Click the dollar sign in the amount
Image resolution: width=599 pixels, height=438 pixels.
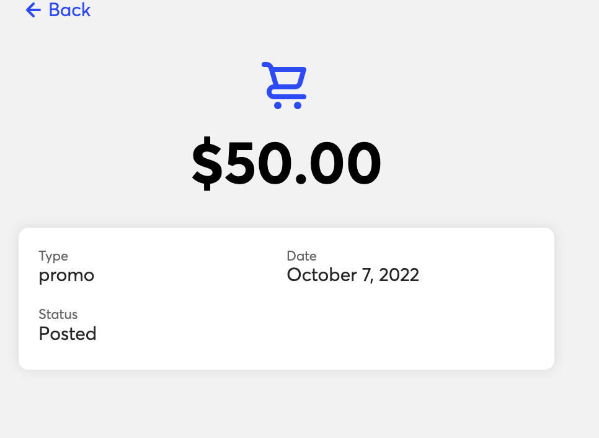206,163
